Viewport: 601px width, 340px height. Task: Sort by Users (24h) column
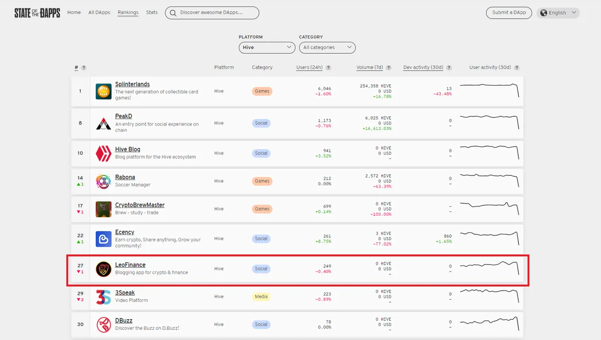[x=309, y=68]
